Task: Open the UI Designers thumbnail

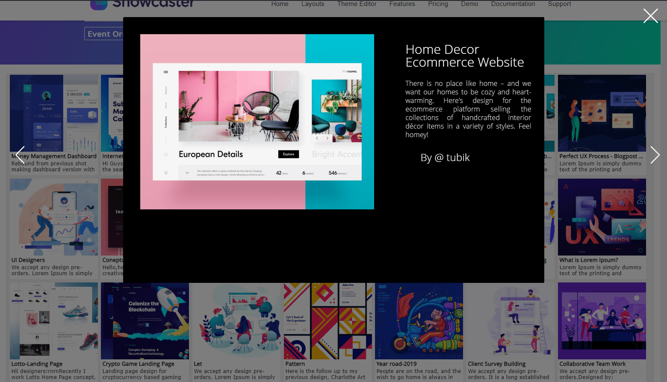Action: [x=54, y=217]
